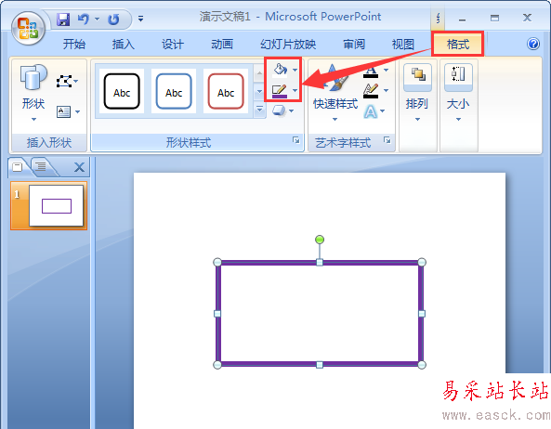
Task: Click the rectangle's bottom middle handle
Action: [320, 365]
